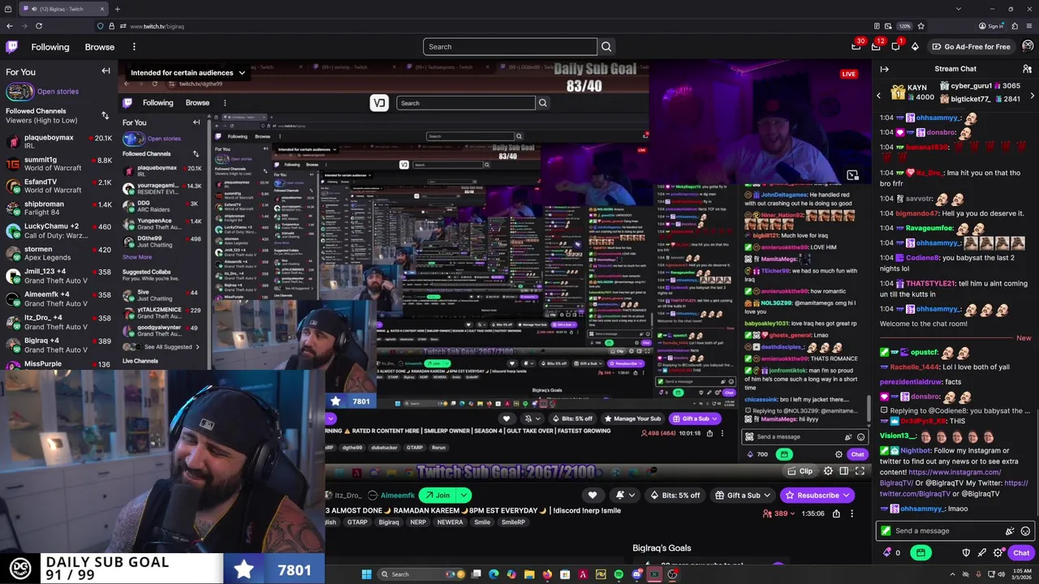Click the Go Ad-Free for Free button
This screenshot has width=1039, height=584.
coord(971,47)
